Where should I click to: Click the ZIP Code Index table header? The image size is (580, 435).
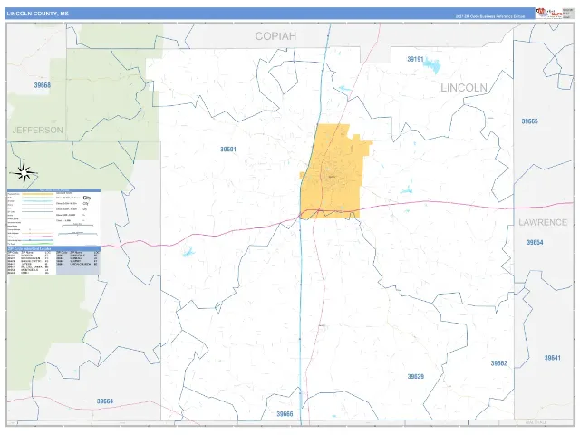point(53,249)
